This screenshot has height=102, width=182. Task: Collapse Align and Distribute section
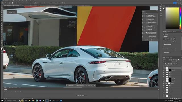(x=163, y=45)
